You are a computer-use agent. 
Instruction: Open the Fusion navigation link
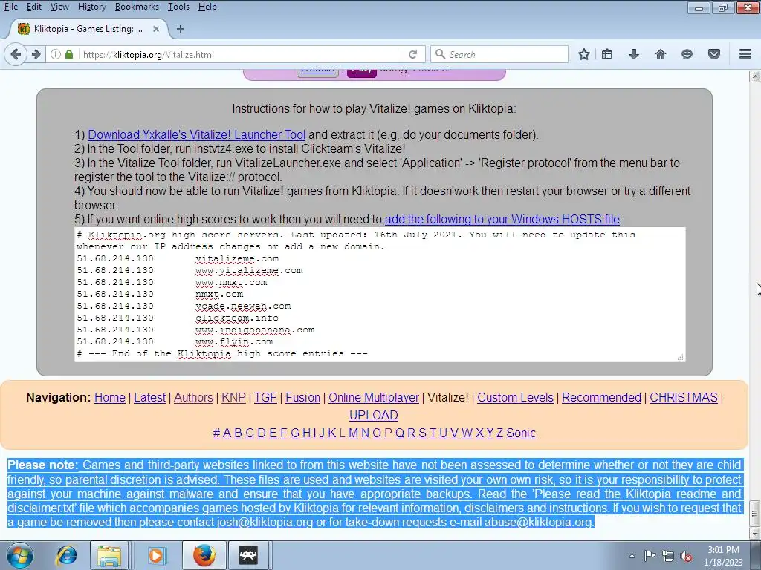[303, 398]
